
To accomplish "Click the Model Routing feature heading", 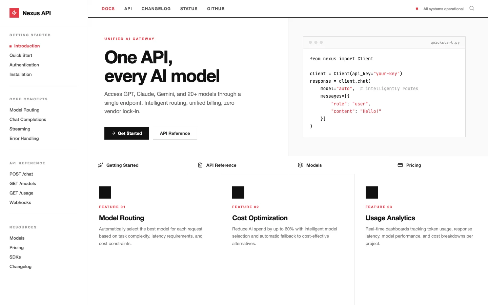I will click(121, 218).
